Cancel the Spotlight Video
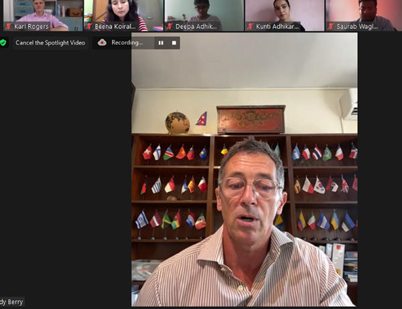The width and height of the screenshot is (402, 309). coord(50,43)
